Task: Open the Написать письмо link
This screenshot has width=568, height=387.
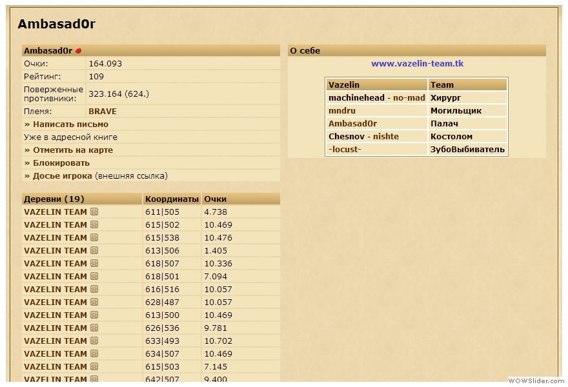Action: (x=70, y=124)
